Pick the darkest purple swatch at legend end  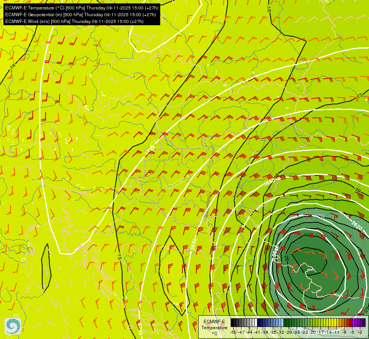(x=364, y=322)
